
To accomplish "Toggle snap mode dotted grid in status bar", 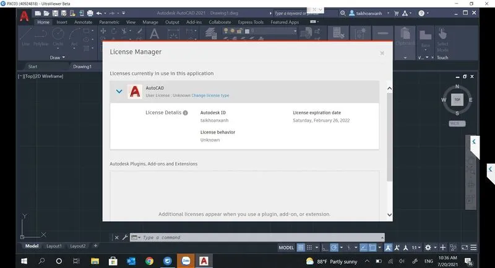I will click(309, 248).
